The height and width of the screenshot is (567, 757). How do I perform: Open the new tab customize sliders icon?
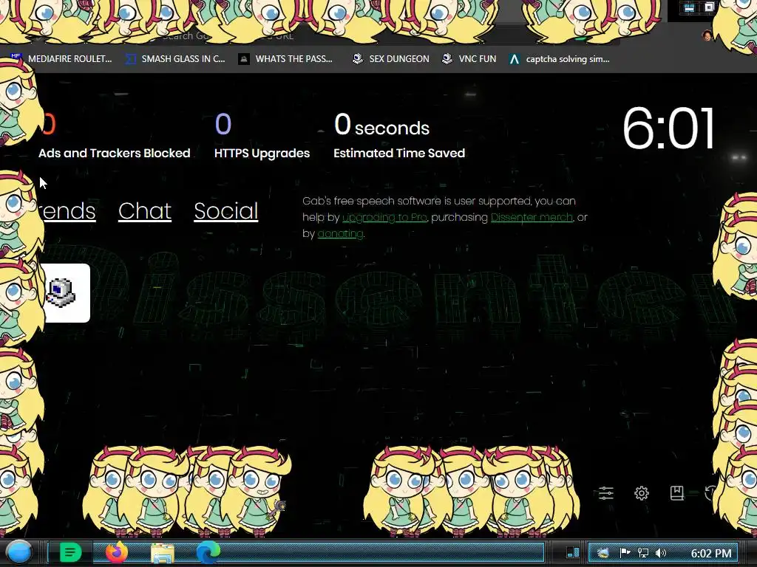pyautogui.click(x=606, y=492)
